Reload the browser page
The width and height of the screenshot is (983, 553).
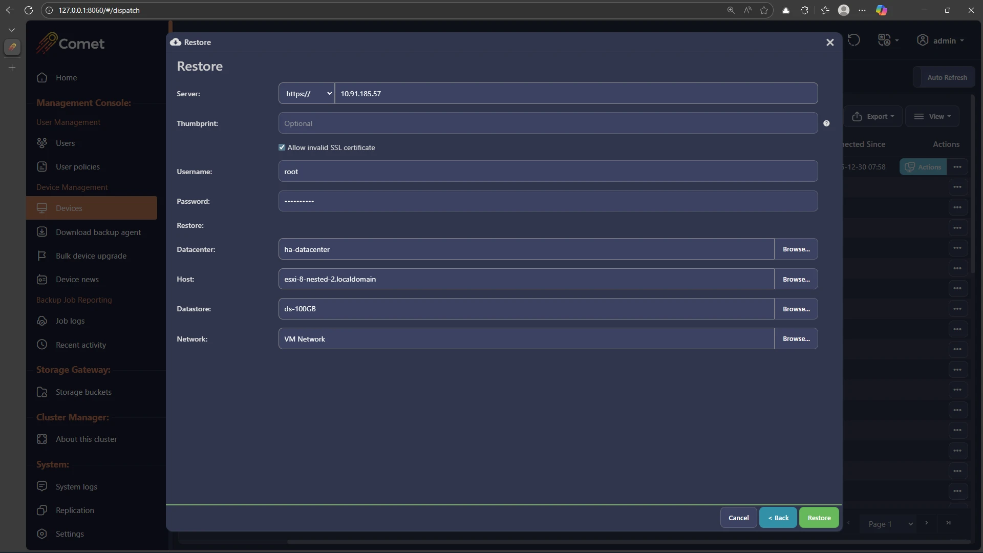coord(29,10)
